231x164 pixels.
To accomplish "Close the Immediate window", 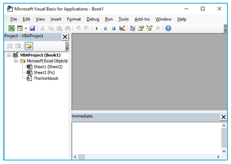I will coord(224,117).
